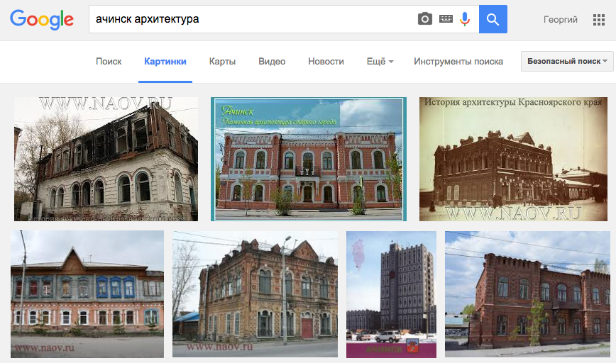Click the camera search-by-image icon

425,19
